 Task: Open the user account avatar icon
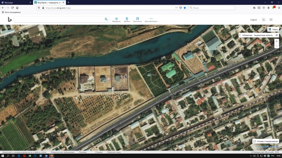point(263,20)
